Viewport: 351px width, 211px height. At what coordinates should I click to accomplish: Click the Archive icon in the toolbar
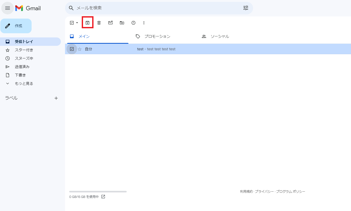(x=87, y=23)
